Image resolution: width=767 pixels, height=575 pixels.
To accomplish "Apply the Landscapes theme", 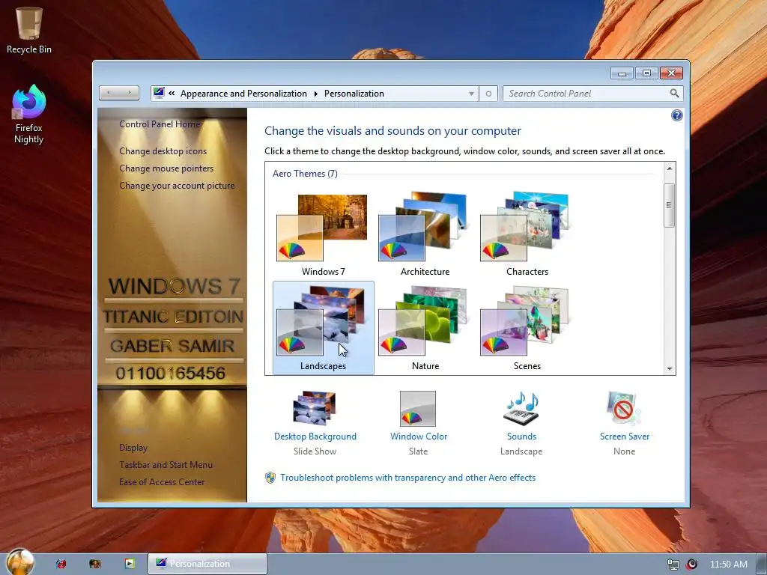I will click(x=324, y=328).
